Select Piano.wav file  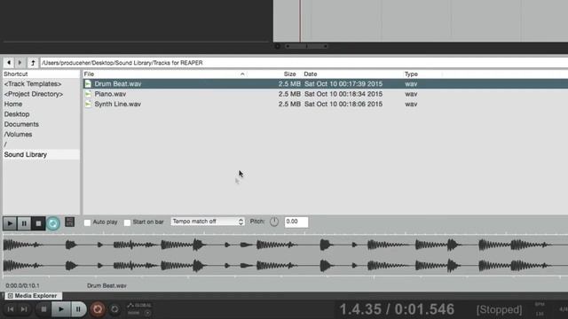point(326,94)
